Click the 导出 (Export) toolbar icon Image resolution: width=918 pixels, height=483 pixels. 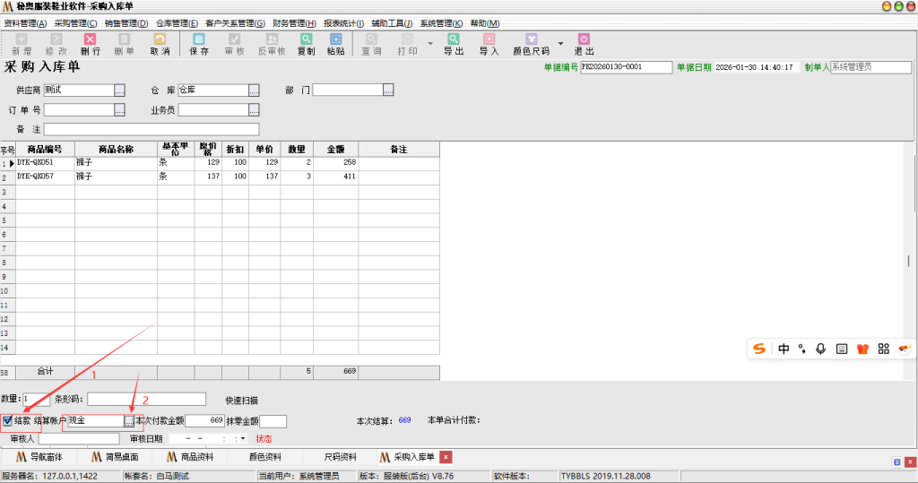click(x=454, y=44)
